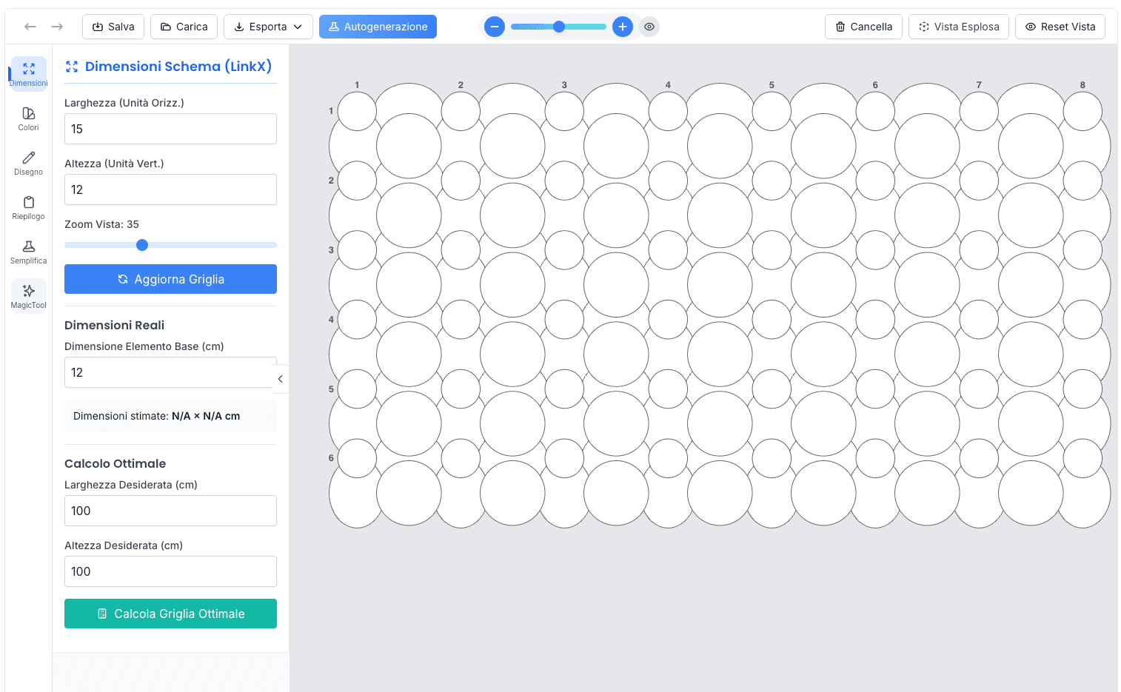The width and height of the screenshot is (1121, 692).
Task: Expand the Esporta dropdown menu
Action: pos(268,27)
